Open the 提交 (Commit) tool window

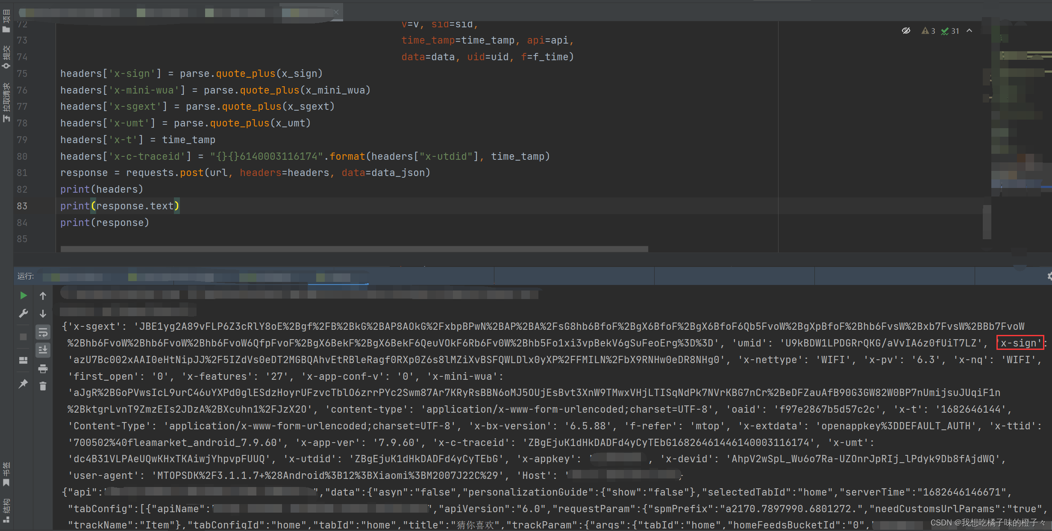coord(6,57)
